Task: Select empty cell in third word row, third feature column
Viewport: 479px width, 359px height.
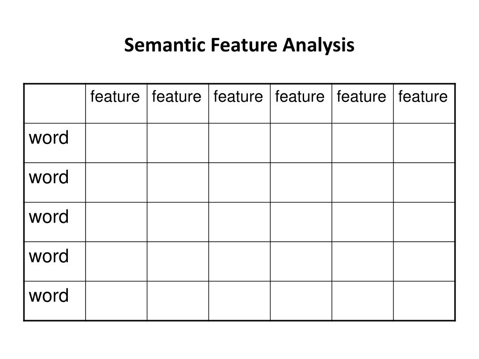Action: coord(239,222)
